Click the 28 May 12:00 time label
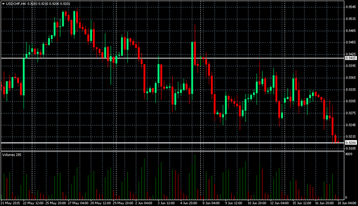The image size is (358, 206). [x=100, y=203]
